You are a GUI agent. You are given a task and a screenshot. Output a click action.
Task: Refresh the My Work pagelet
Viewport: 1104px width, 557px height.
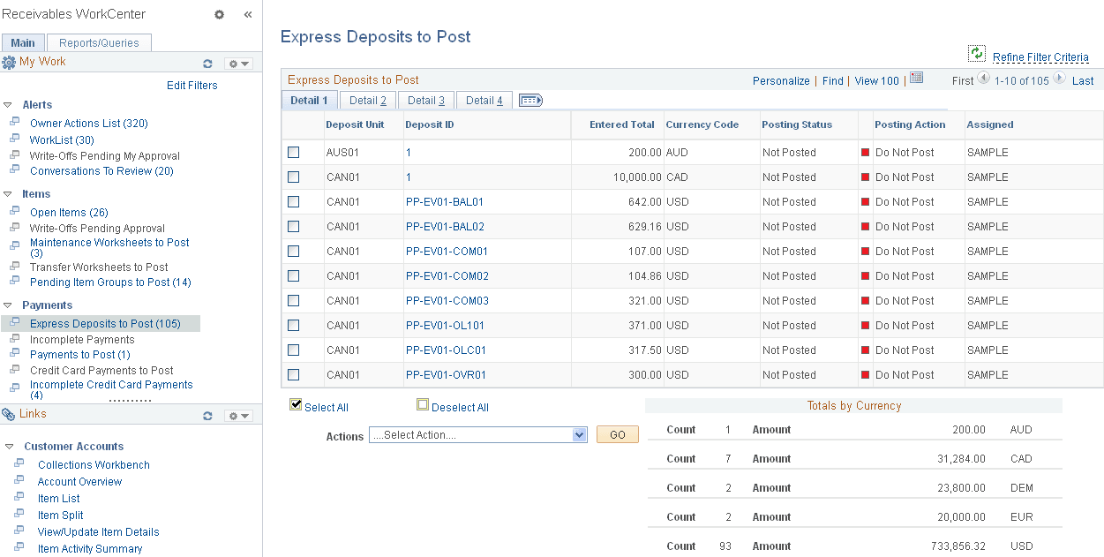(207, 63)
